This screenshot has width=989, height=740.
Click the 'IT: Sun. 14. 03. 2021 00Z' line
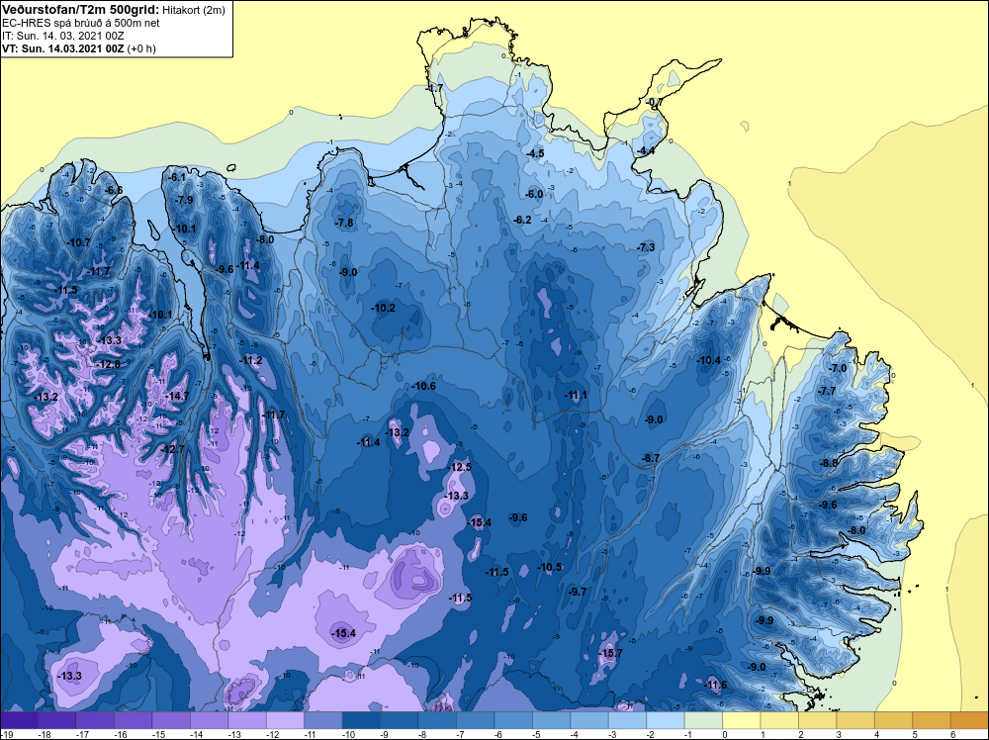click(x=63, y=36)
